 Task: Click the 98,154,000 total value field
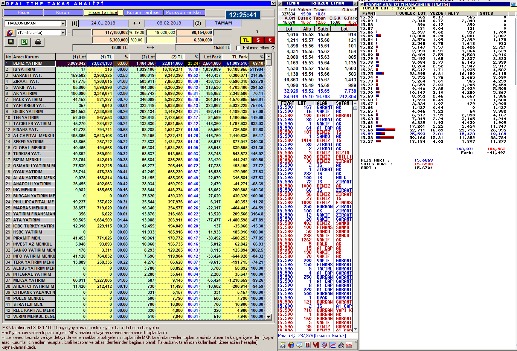point(194,33)
